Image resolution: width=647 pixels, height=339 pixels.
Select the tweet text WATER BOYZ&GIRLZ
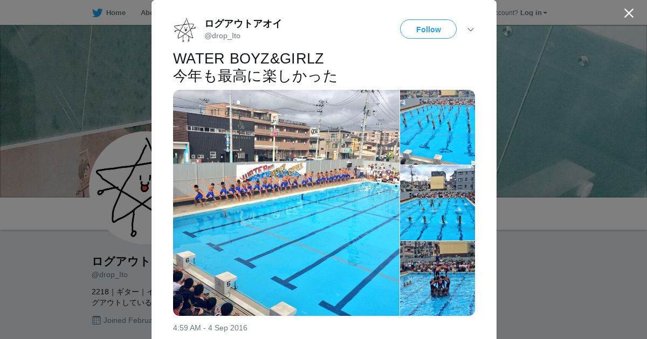[249, 58]
